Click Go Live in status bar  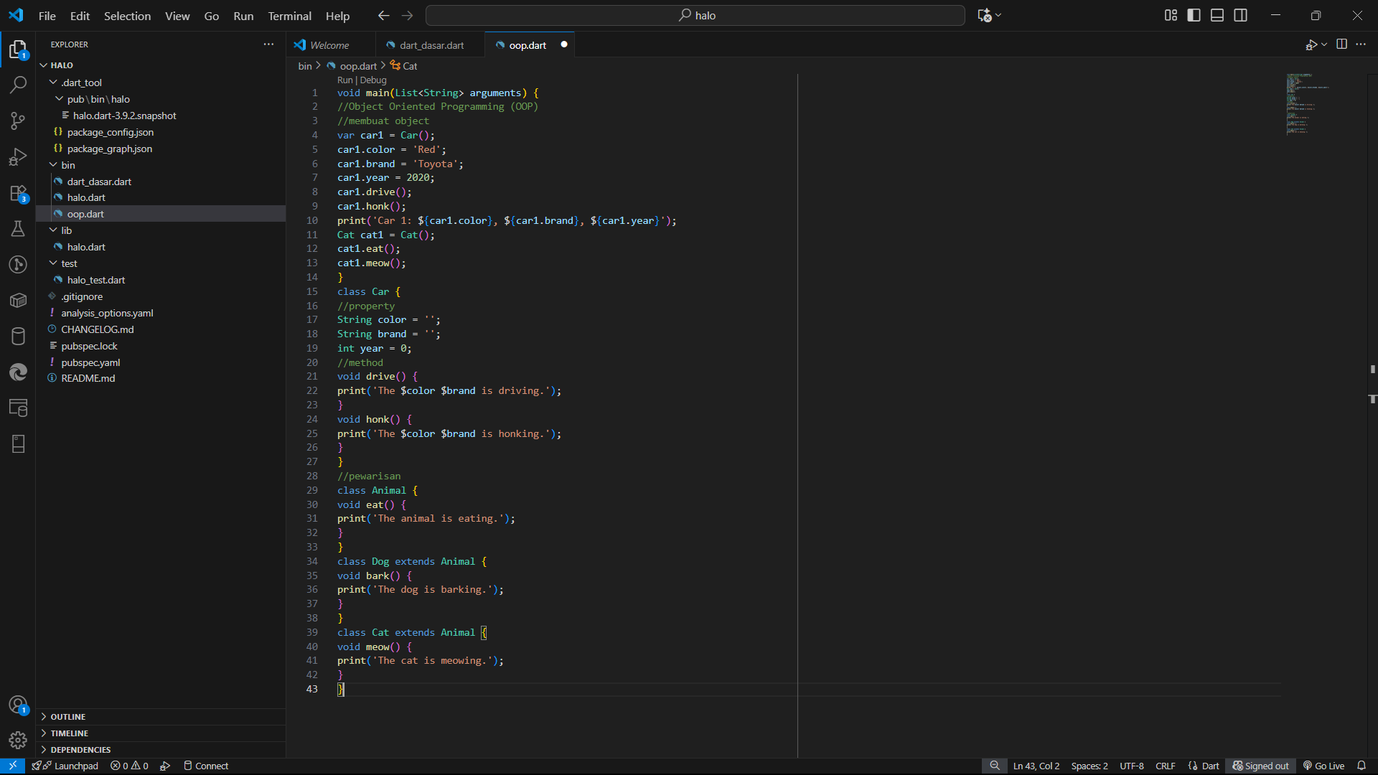tap(1324, 766)
